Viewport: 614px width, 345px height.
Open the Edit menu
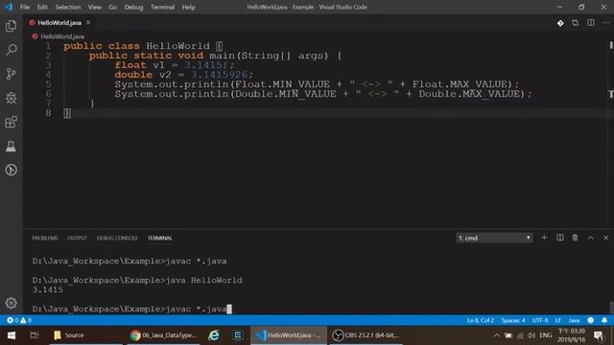[42, 7]
